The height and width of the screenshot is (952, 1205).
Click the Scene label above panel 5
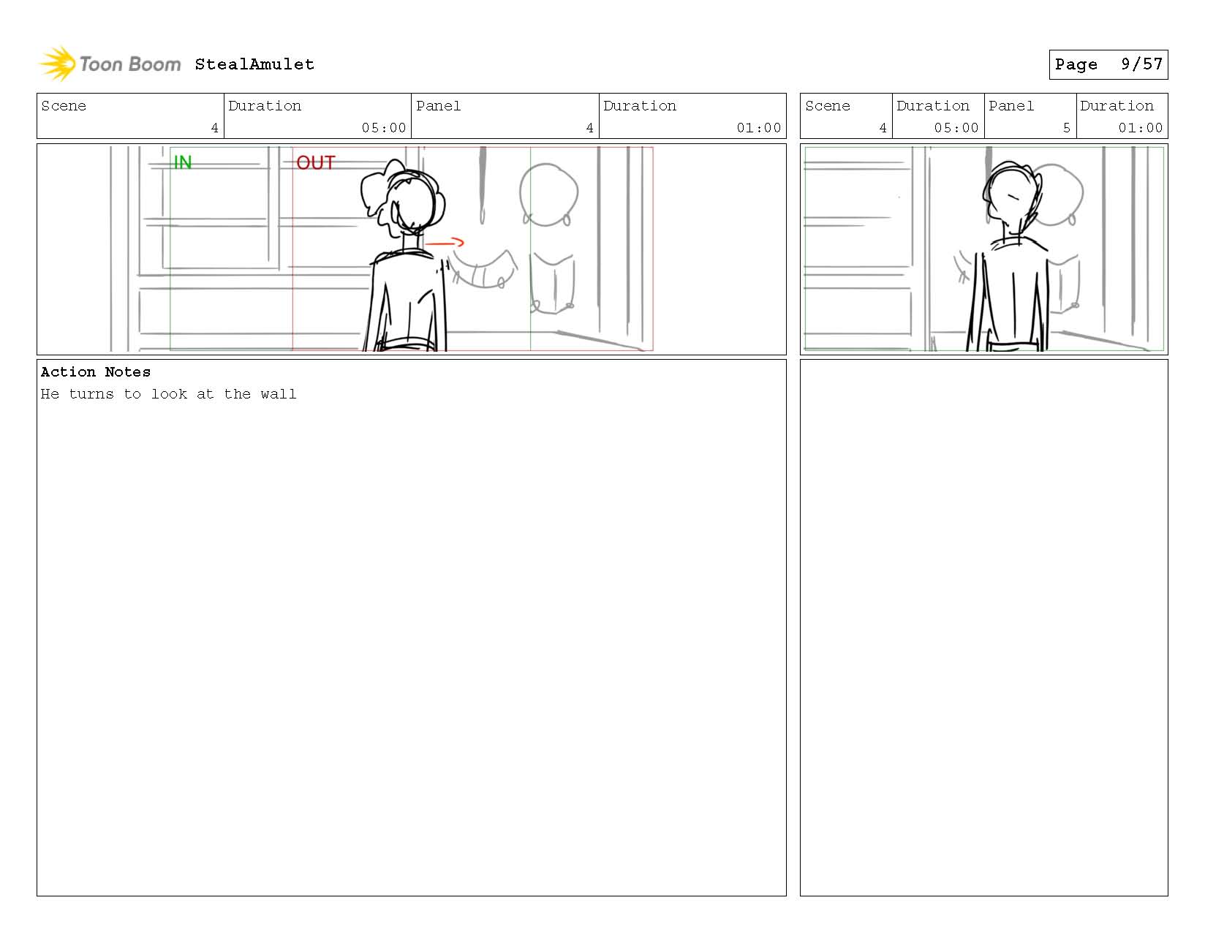pos(828,106)
